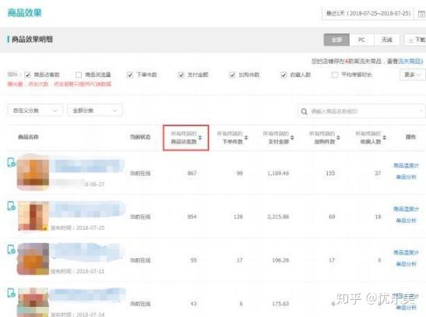
Task: Switch to the 无线 tab
Action: coord(387,40)
